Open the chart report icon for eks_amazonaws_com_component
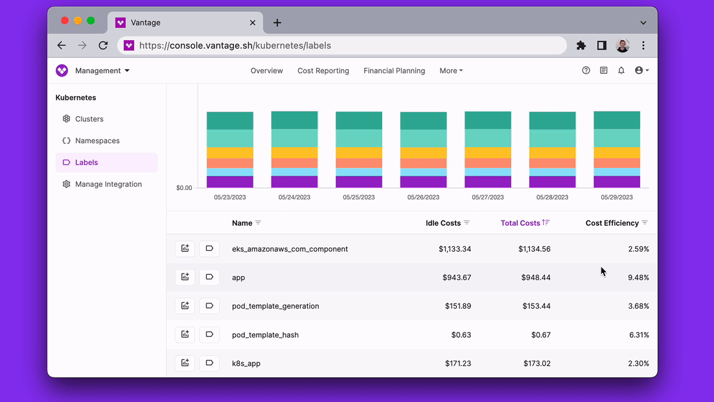The width and height of the screenshot is (714, 402). (x=185, y=248)
